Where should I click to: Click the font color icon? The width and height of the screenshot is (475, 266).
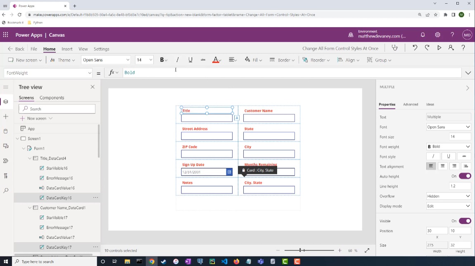click(215, 60)
